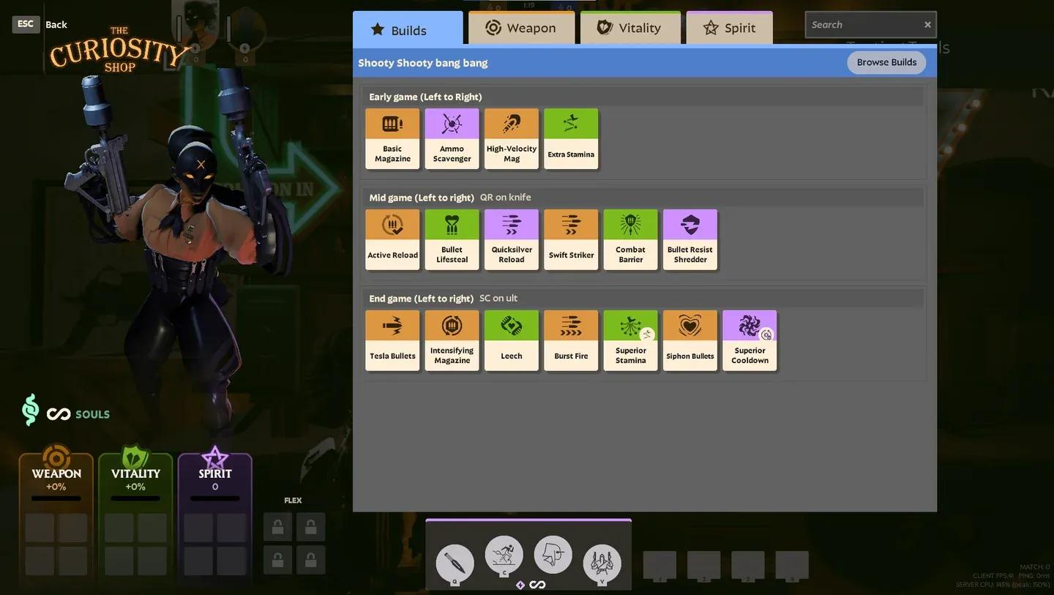Go Back with the ESC button
The height and width of the screenshot is (595, 1054).
[26, 24]
